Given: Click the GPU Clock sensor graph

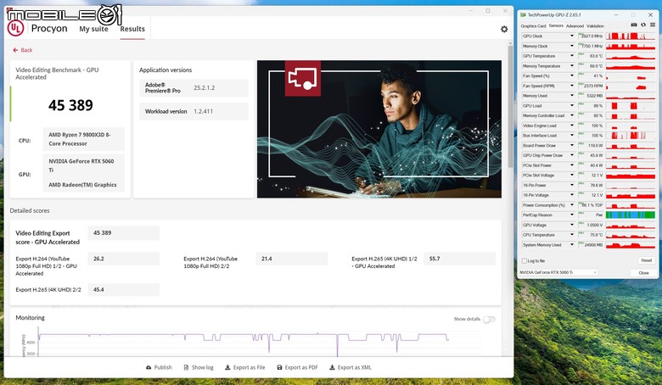Looking at the screenshot, I should pos(631,36).
